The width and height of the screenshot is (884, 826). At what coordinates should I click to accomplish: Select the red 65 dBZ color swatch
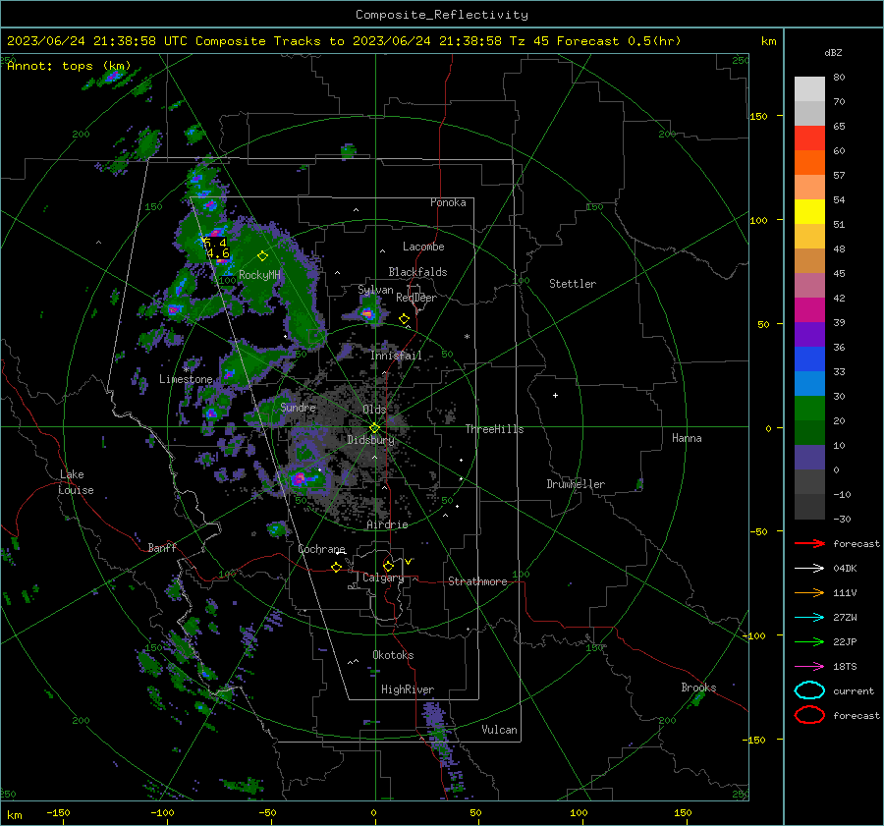[x=809, y=138]
